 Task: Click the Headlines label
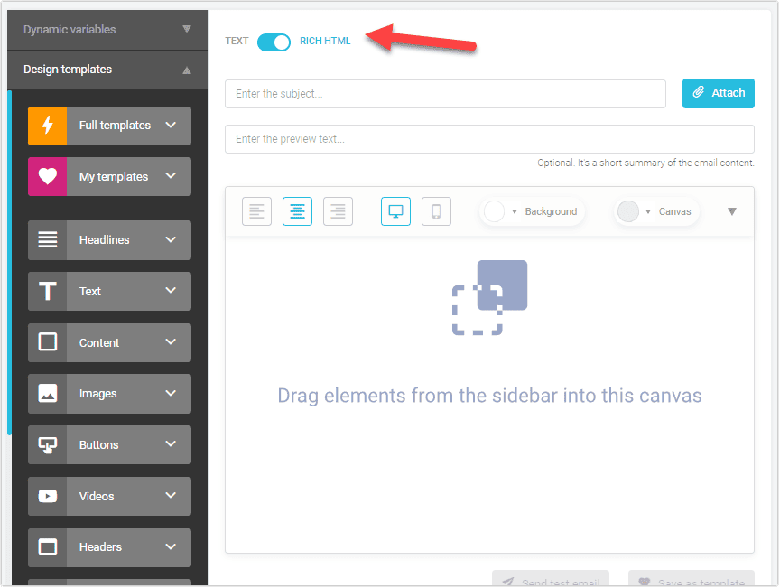(105, 240)
